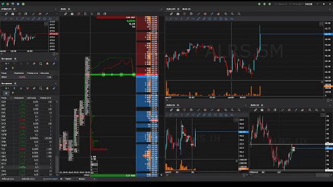Click the red delete X in the lower watchlist toolbar
Viewport: 333px width, 187px height.
(x=28, y=88)
